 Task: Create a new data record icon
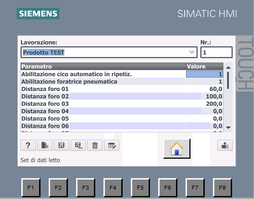[x=45, y=145]
